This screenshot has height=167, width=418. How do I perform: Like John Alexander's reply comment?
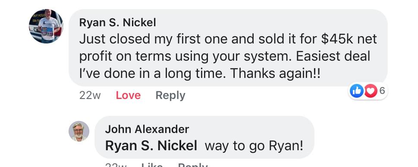click(152, 165)
